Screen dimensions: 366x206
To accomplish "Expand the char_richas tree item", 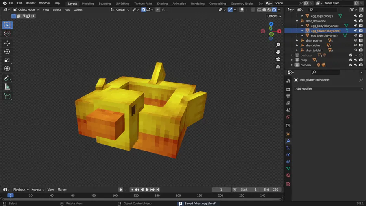I will 297,46.
